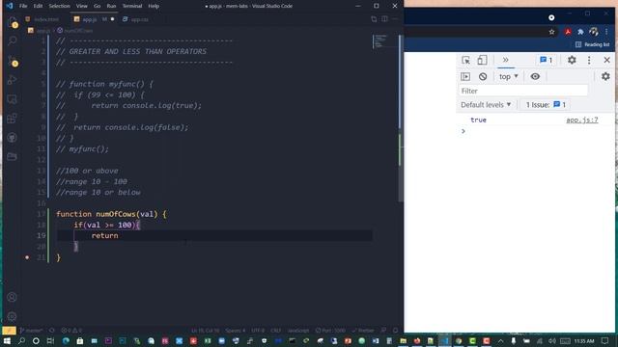
Task: Open DevTools settings gear
Action: (x=572, y=60)
